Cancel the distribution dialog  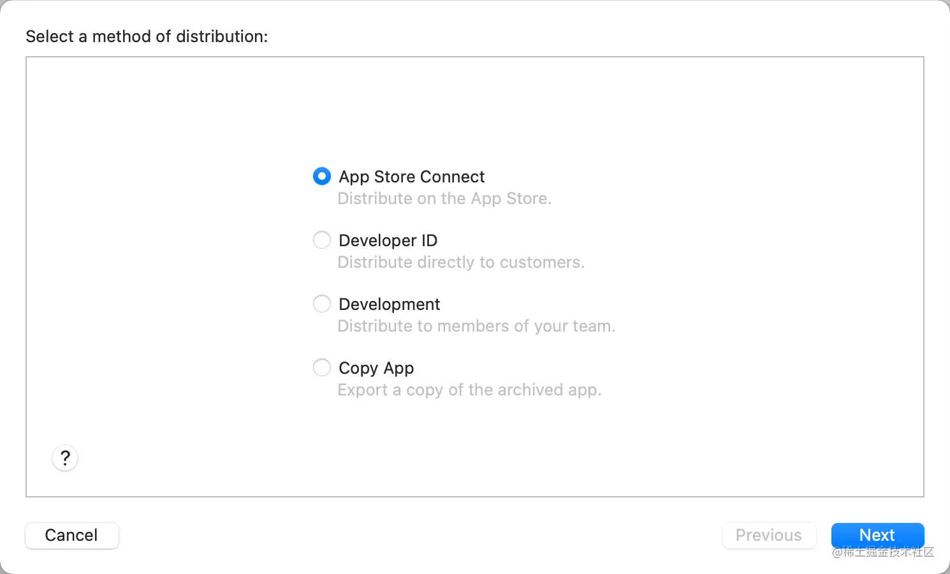point(72,535)
